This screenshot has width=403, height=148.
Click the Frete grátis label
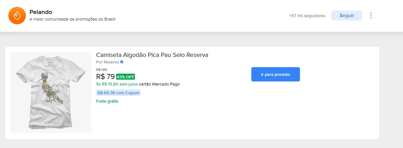(107, 101)
